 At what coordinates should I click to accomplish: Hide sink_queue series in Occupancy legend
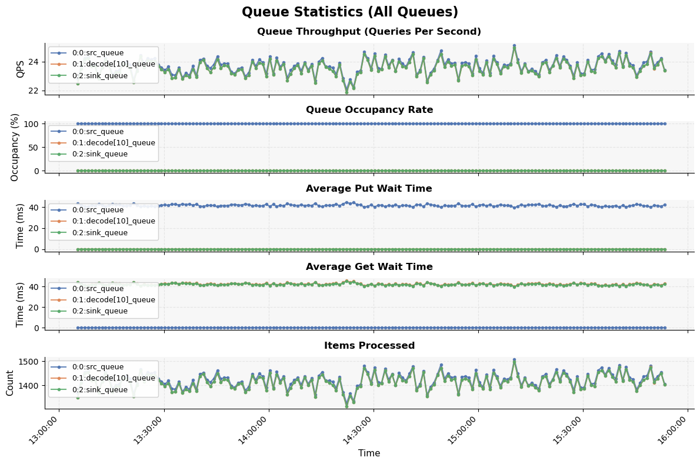[59, 153]
